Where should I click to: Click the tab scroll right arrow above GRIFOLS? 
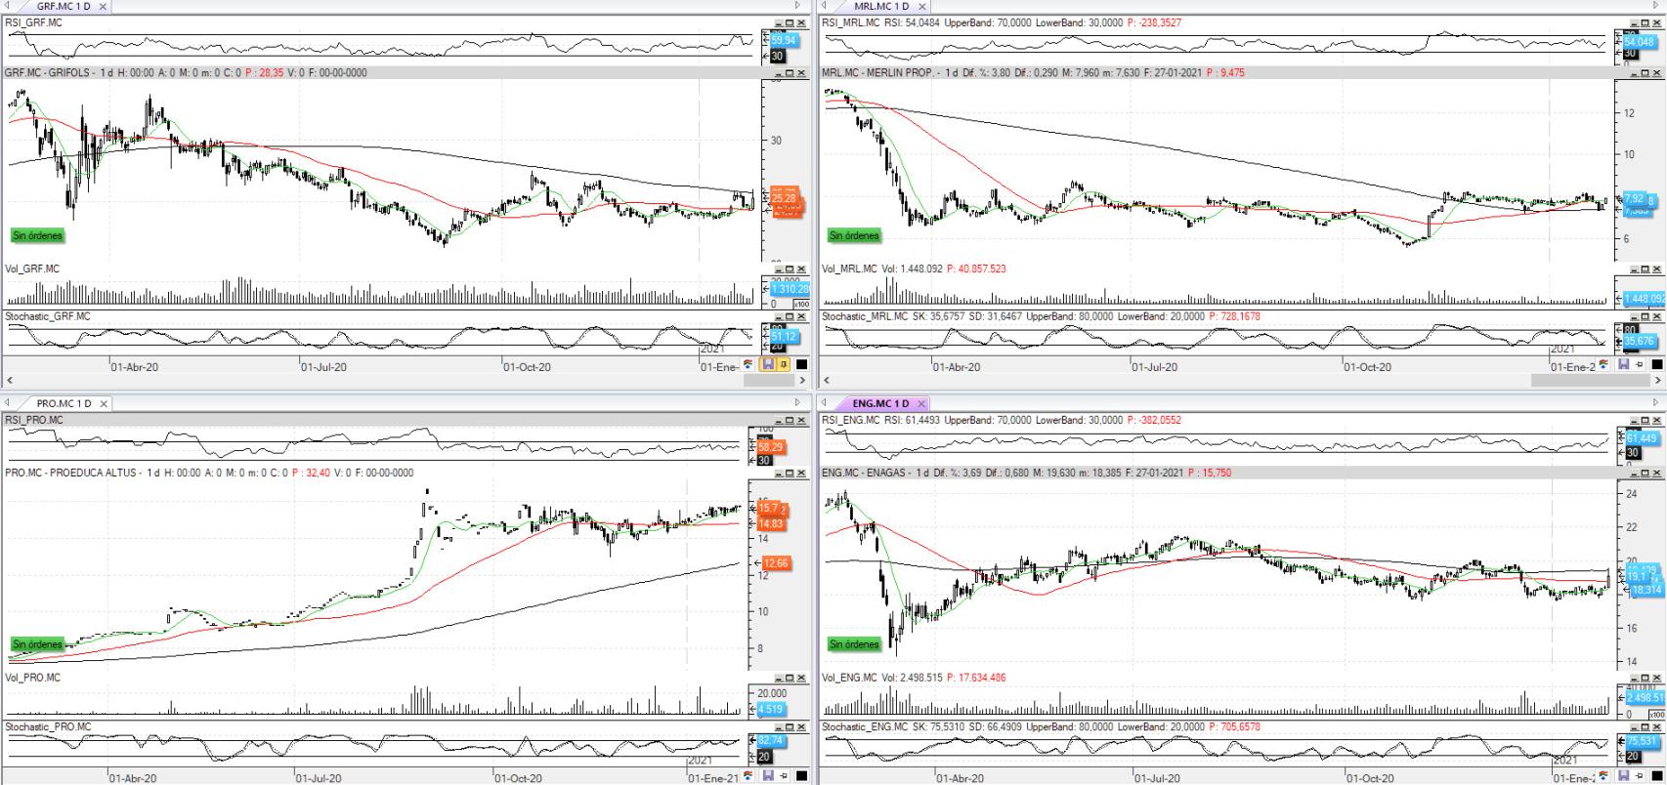797,6
